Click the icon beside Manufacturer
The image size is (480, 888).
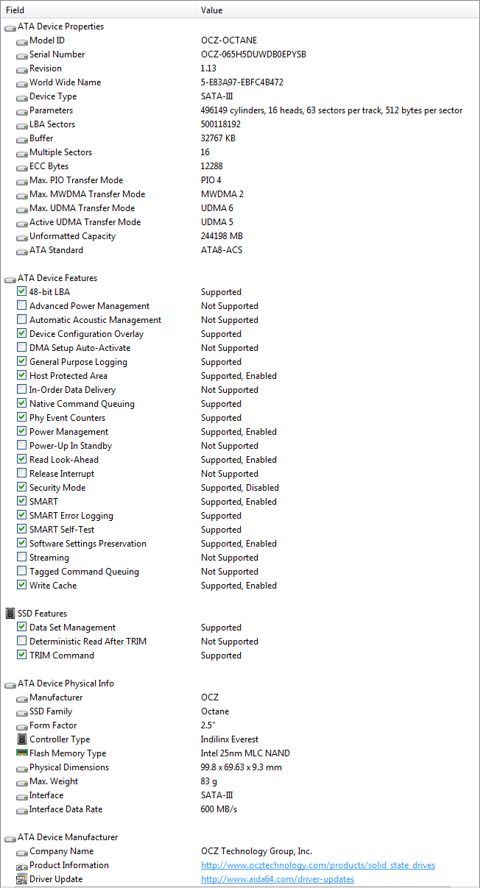(21, 698)
